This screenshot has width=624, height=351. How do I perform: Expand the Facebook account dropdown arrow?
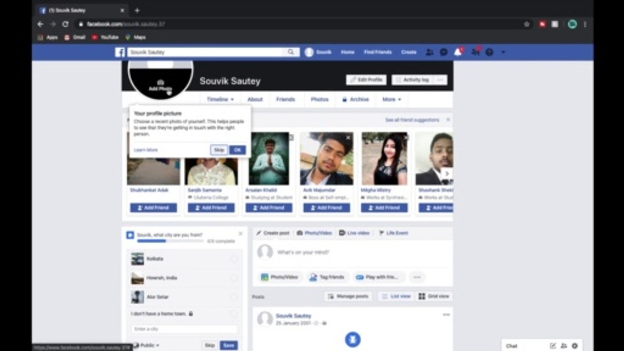pyautogui.click(x=503, y=52)
